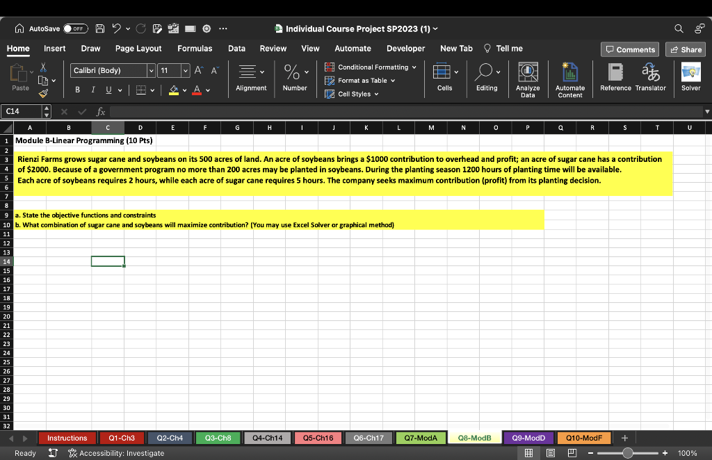Image resolution: width=712 pixels, height=460 pixels.
Task: Open the Q7-ModA sheet tab
Action: (421, 438)
